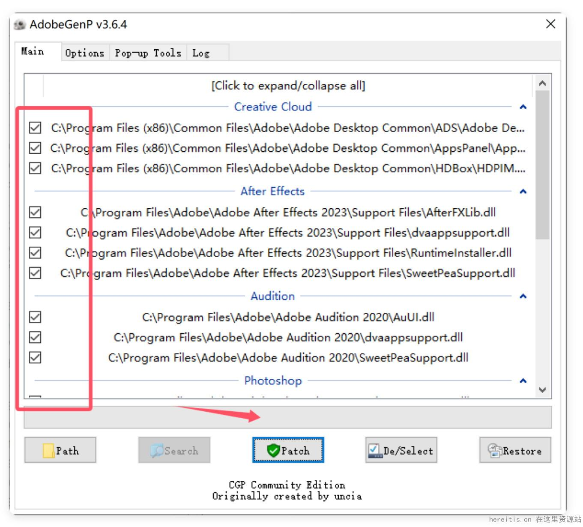Image resolution: width=583 pixels, height=527 pixels.
Task: Toggle After Effects dvaappsupport.dll checkbox
Action: (x=35, y=232)
